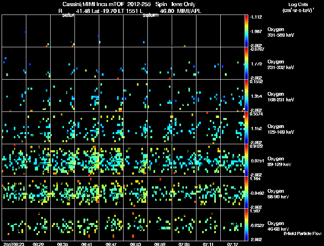Click the '1.597' colorbar maximum value
Viewport: 324px width, 246px height.
(x=255, y=211)
